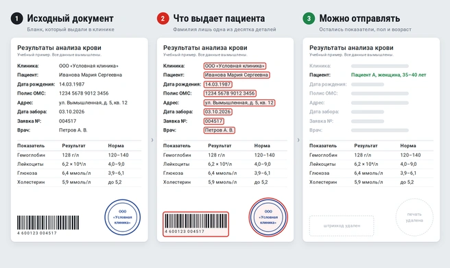Image resolution: width=450 pixels, height=268 pixels.
Task: Click the 'Норма' column header in the first card
Action: [116, 145]
